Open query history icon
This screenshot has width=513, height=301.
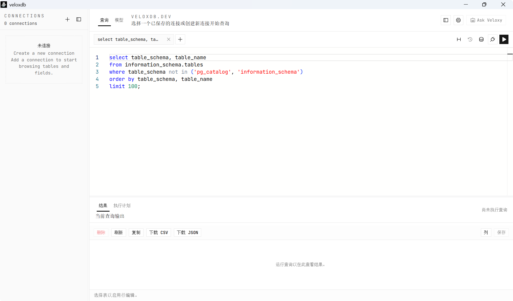pyautogui.click(x=470, y=39)
